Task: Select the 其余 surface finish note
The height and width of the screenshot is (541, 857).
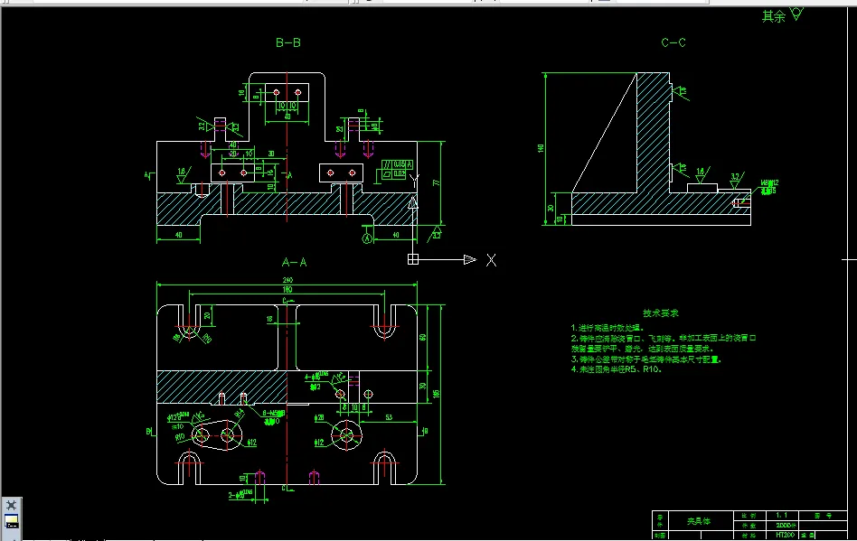Action: click(773, 16)
